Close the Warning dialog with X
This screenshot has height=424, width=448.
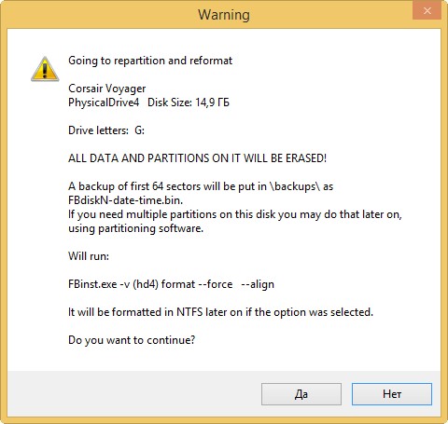[x=427, y=11]
